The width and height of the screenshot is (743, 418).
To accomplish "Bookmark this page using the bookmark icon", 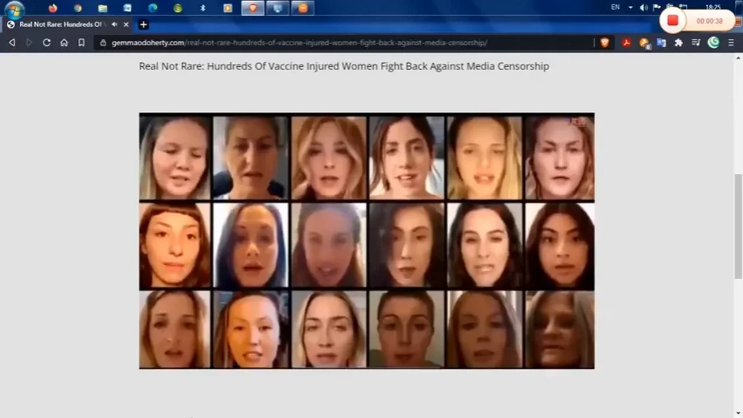I will [81, 42].
